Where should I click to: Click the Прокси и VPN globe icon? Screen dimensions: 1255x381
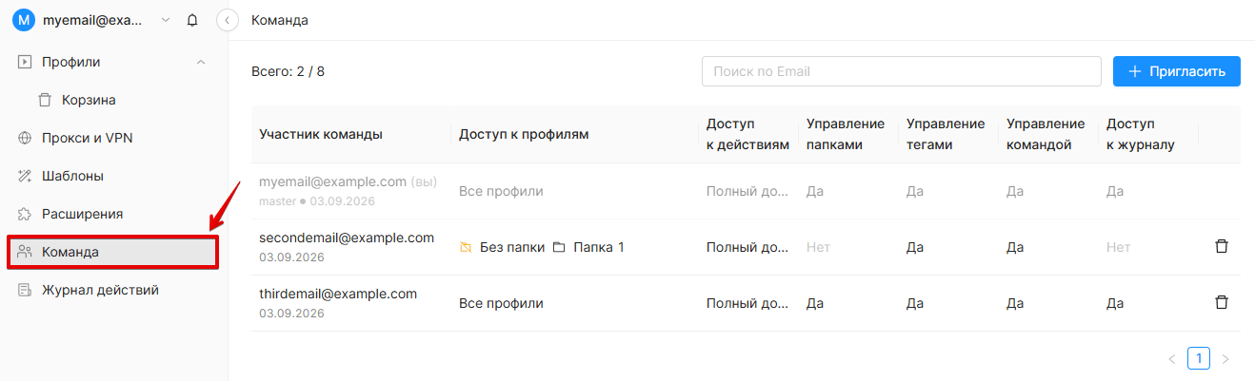[25, 138]
